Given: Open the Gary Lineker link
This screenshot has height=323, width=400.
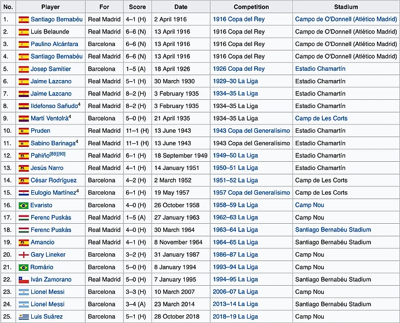Looking at the screenshot, I should pyautogui.click(x=48, y=254).
